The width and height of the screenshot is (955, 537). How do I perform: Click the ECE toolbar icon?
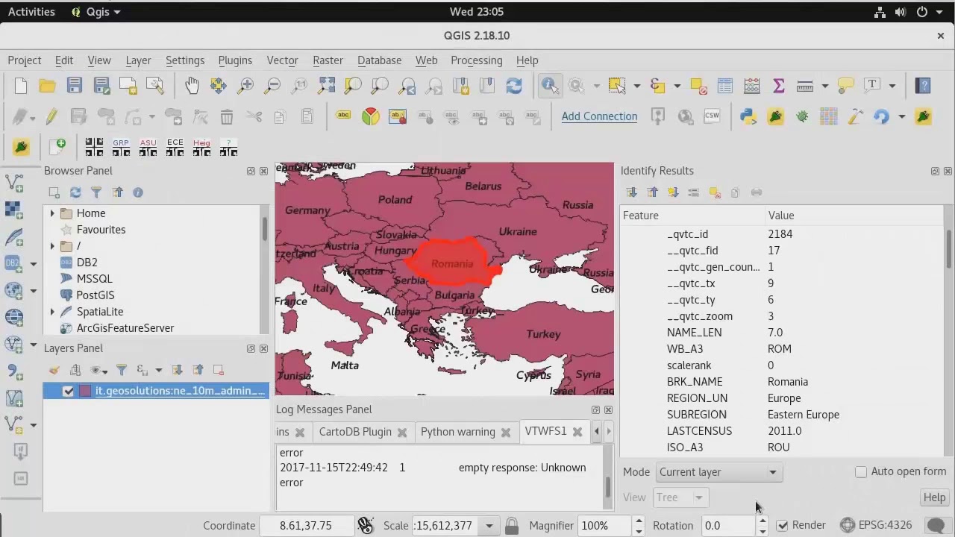[x=175, y=148]
